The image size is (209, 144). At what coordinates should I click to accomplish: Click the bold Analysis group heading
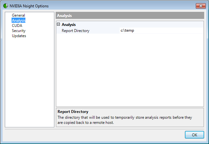click(x=68, y=24)
